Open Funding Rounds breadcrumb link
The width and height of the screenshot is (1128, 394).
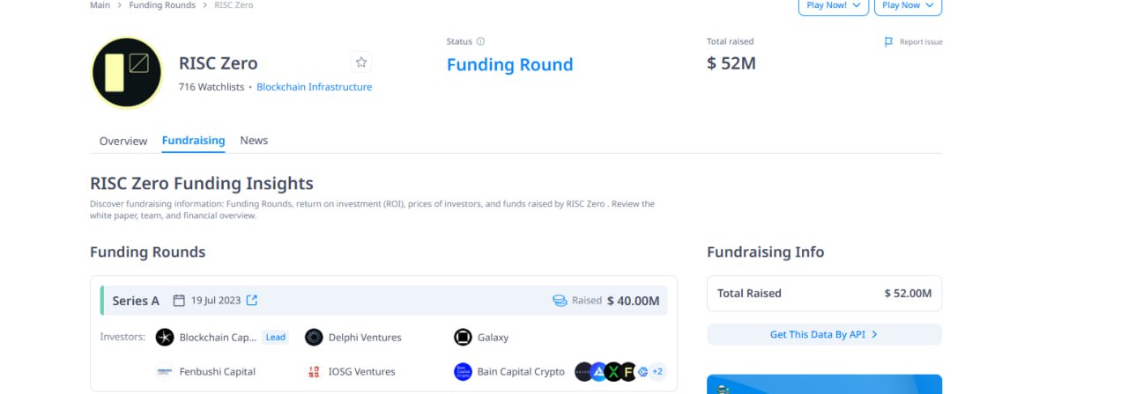(x=162, y=5)
